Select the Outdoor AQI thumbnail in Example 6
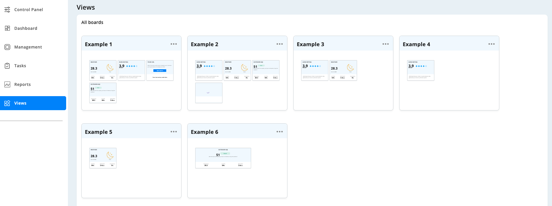The width and height of the screenshot is (552, 206). pos(223,158)
